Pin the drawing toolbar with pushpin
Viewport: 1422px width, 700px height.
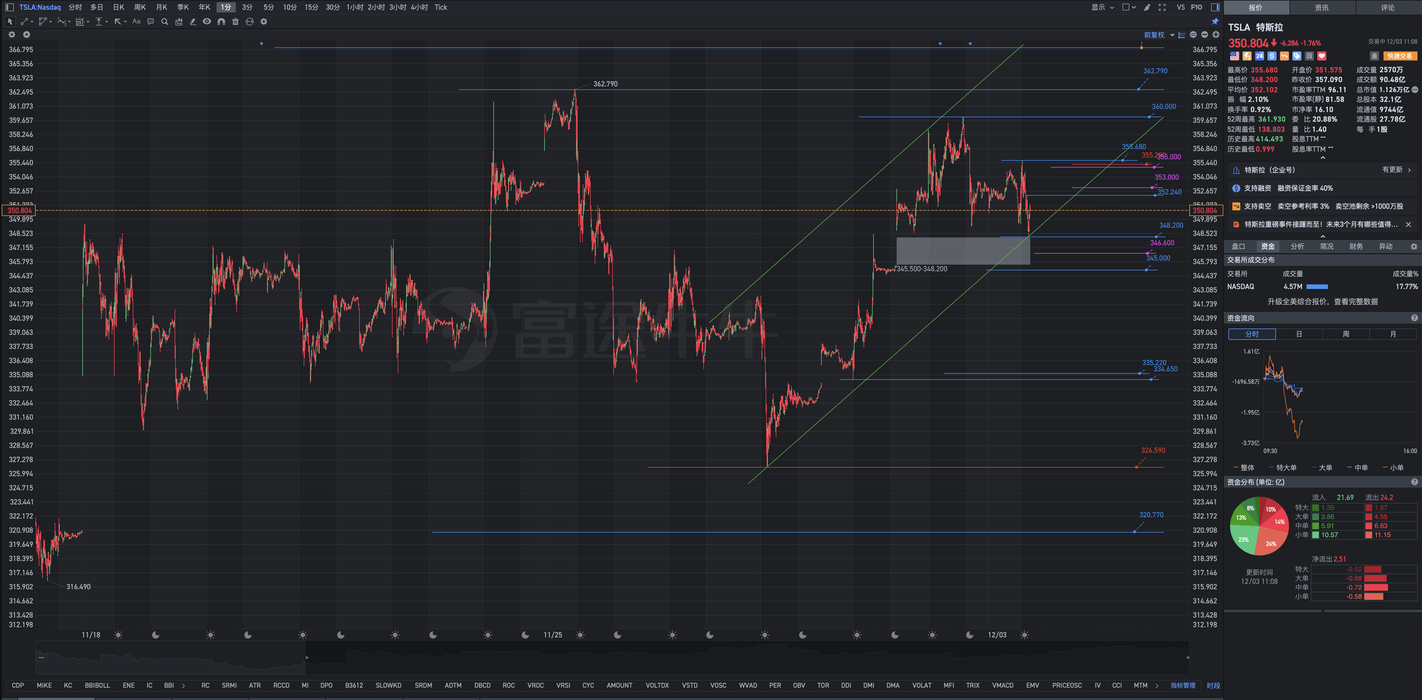click(x=1215, y=21)
